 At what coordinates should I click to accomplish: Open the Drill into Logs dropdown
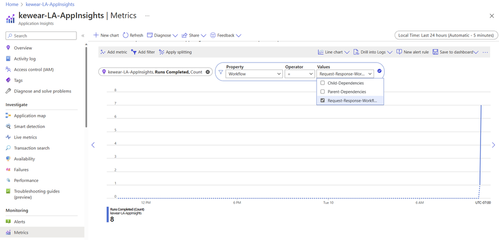click(373, 52)
